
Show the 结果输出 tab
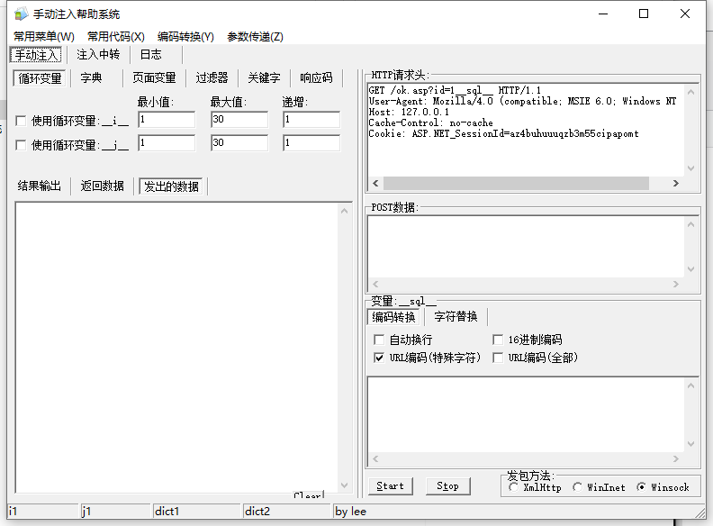click(40, 186)
